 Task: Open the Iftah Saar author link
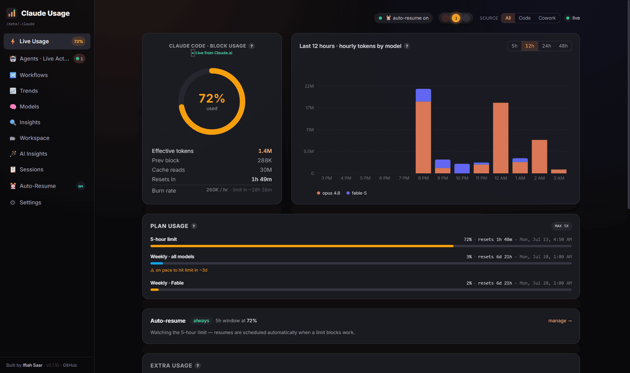(33, 365)
